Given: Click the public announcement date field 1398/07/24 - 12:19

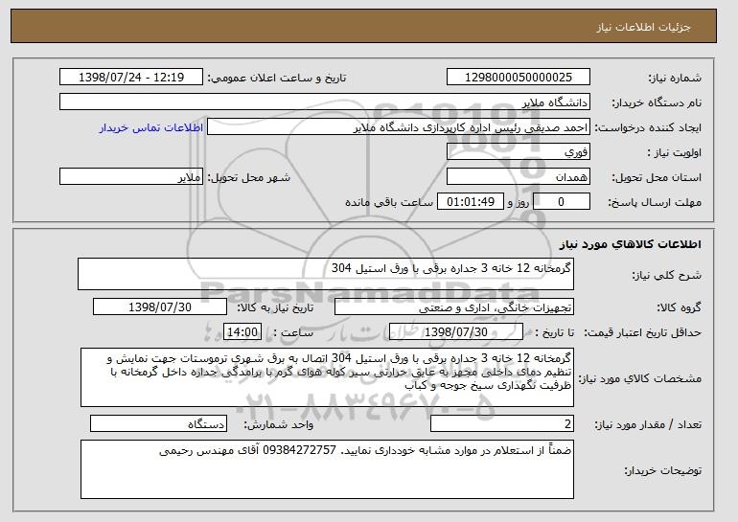Looking at the screenshot, I should [131, 78].
